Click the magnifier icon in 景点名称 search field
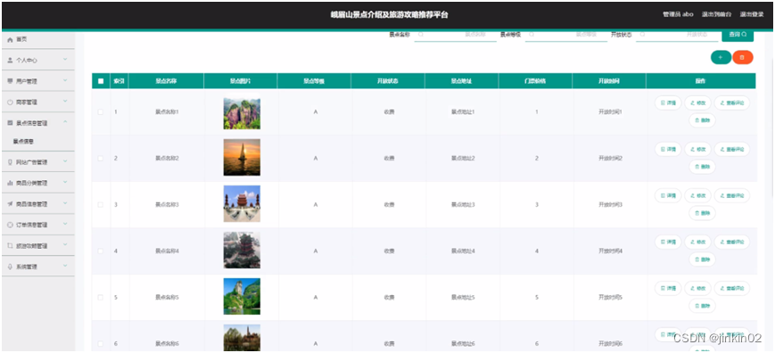The width and height of the screenshot is (775, 353). [421, 35]
